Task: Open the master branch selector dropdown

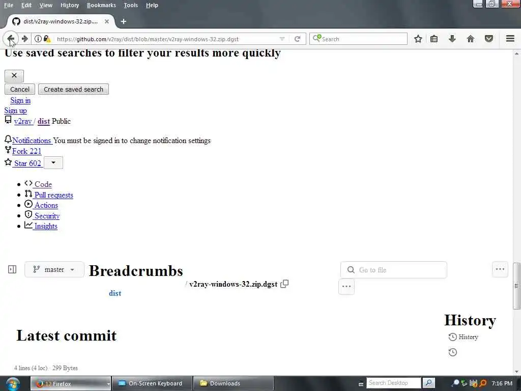Action: pyautogui.click(x=54, y=269)
